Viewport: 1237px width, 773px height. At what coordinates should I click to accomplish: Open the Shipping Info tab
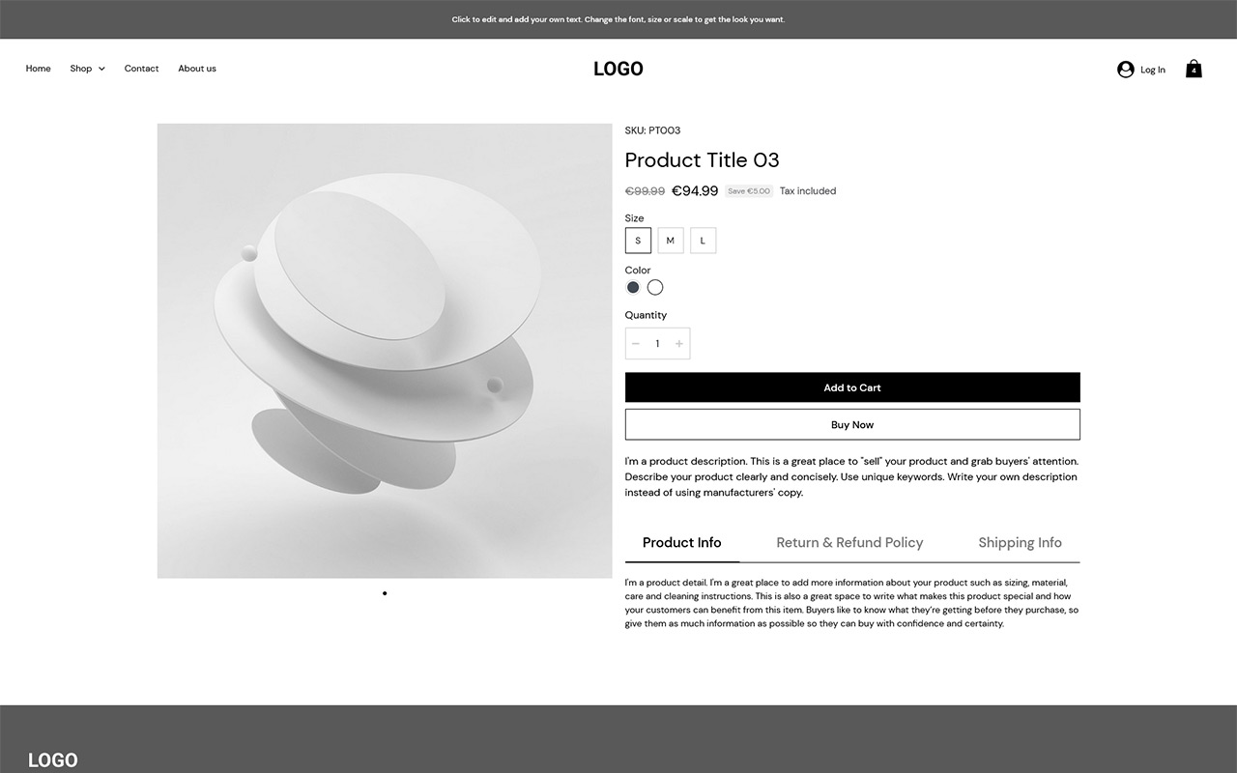tap(1020, 542)
